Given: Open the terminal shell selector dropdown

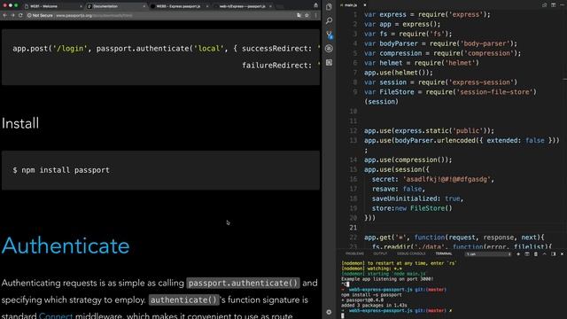Looking at the screenshot, I should click(488, 254).
